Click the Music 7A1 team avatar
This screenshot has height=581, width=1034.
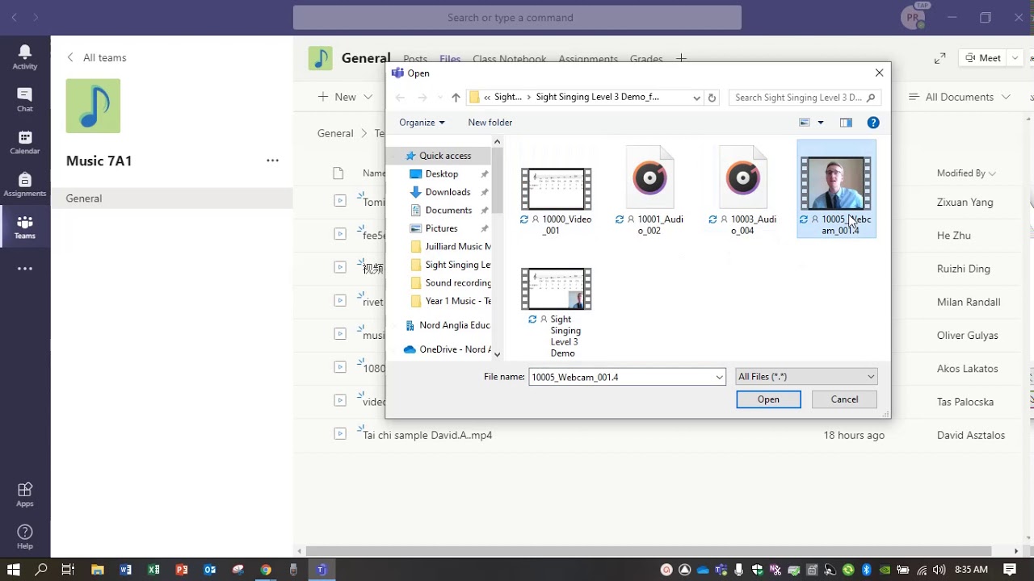[x=93, y=106]
